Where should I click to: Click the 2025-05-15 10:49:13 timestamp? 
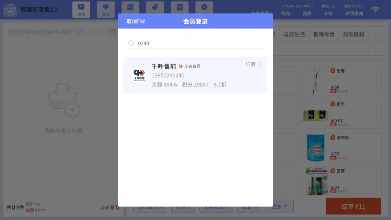point(297,6)
